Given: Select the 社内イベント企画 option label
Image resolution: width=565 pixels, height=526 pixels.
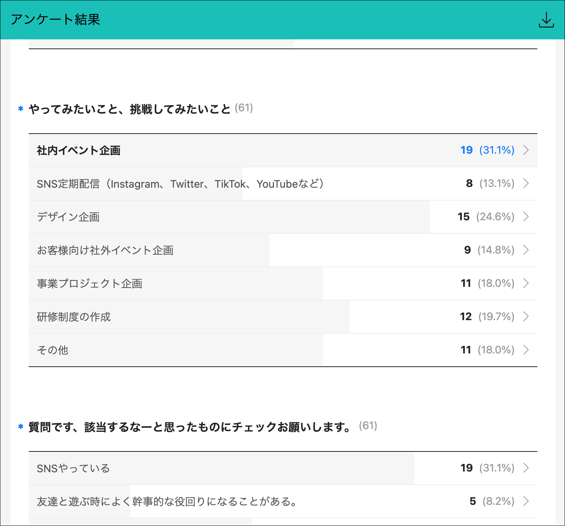Looking at the screenshot, I should [78, 151].
